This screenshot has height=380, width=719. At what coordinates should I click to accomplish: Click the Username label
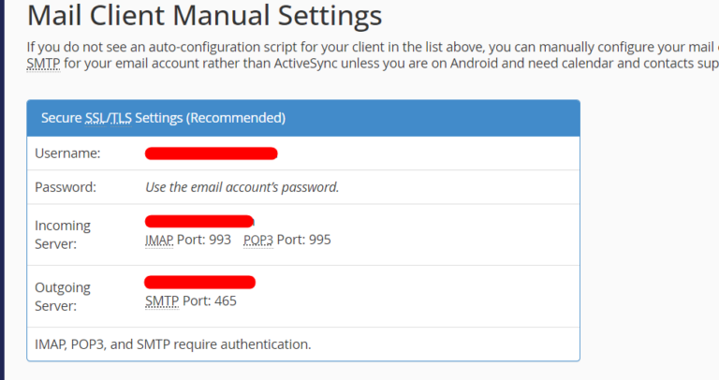tap(67, 153)
